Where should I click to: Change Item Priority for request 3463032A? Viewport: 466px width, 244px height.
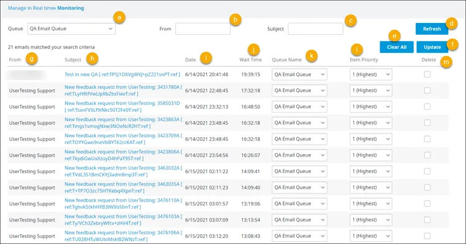(371, 171)
